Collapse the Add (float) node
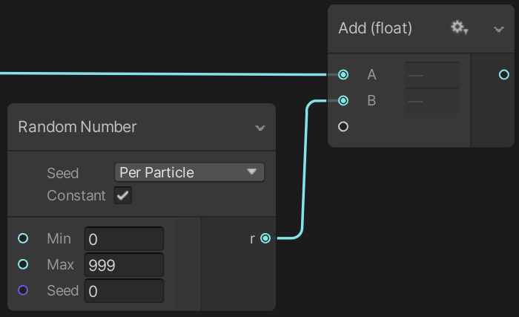 coord(498,29)
